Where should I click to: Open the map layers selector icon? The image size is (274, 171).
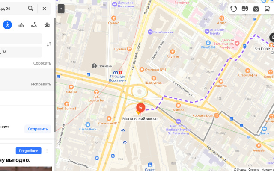[x=245, y=9]
